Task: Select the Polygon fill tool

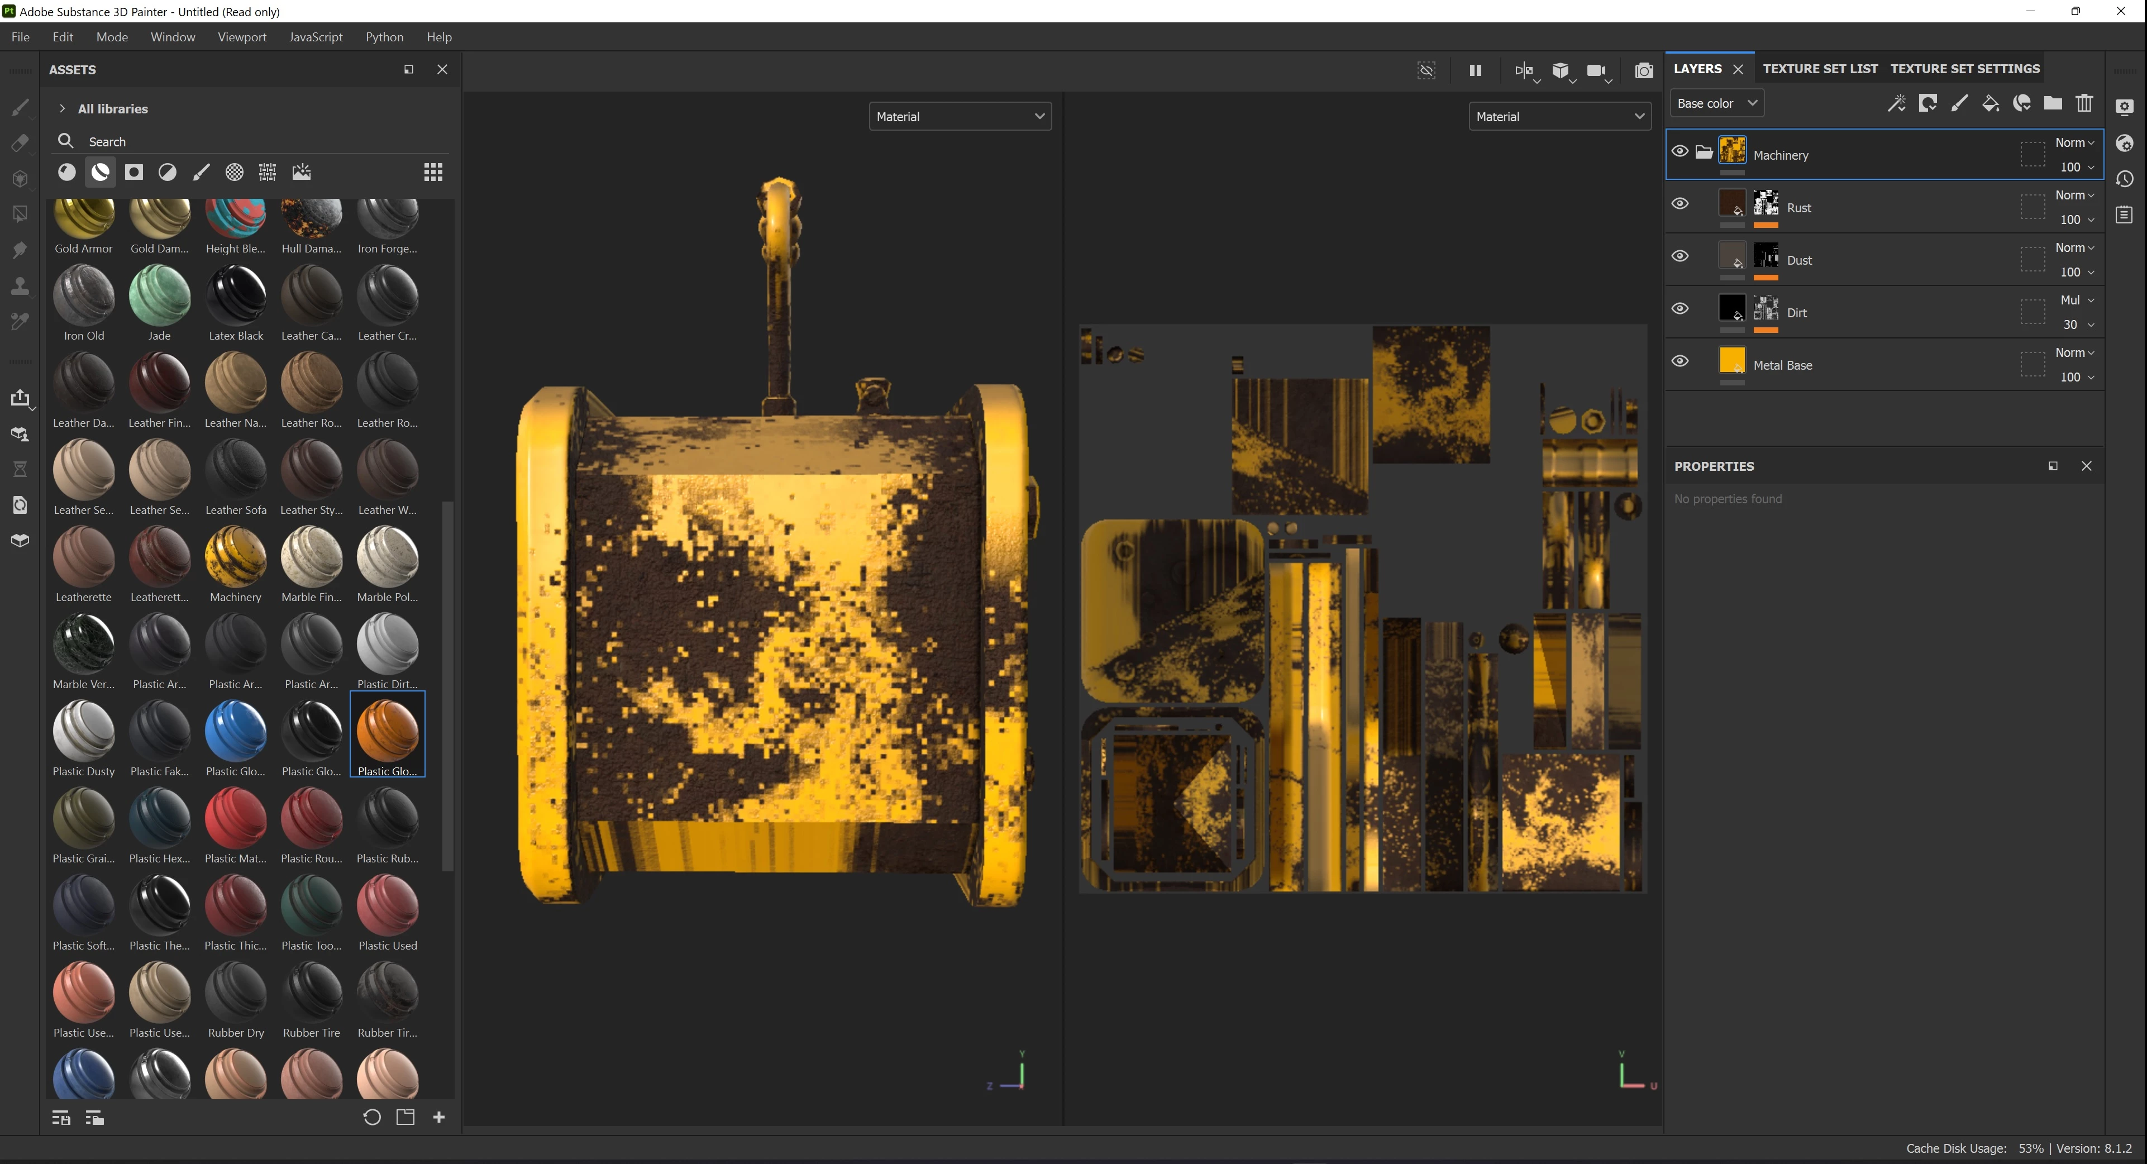Action: coord(20,214)
